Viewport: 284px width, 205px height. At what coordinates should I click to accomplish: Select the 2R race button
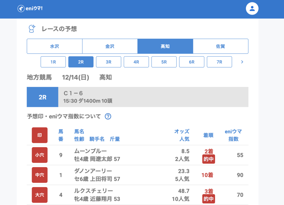click(81, 62)
